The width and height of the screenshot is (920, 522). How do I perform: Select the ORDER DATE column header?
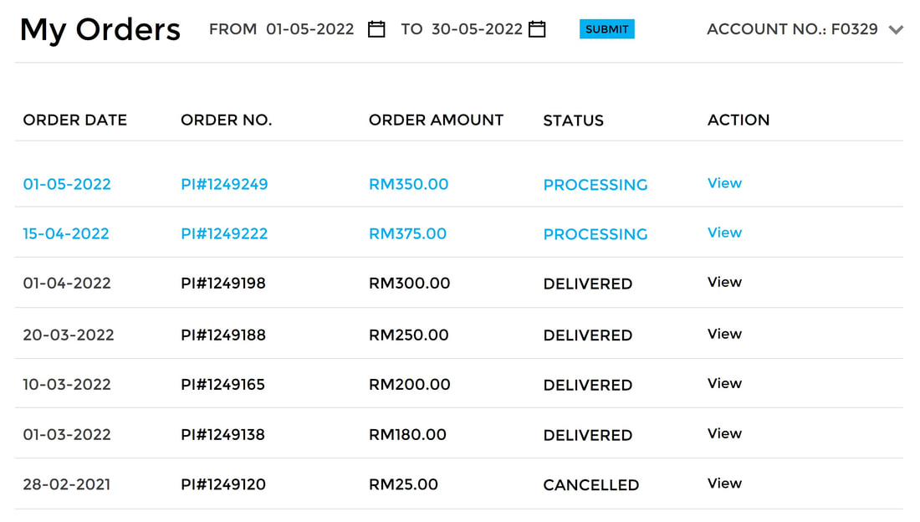click(74, 120)
